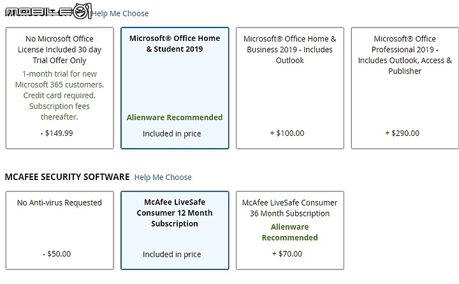This screenshot has width=459, height=284.
Task: Click the + $290.00 price label
Action: (402, 133)
